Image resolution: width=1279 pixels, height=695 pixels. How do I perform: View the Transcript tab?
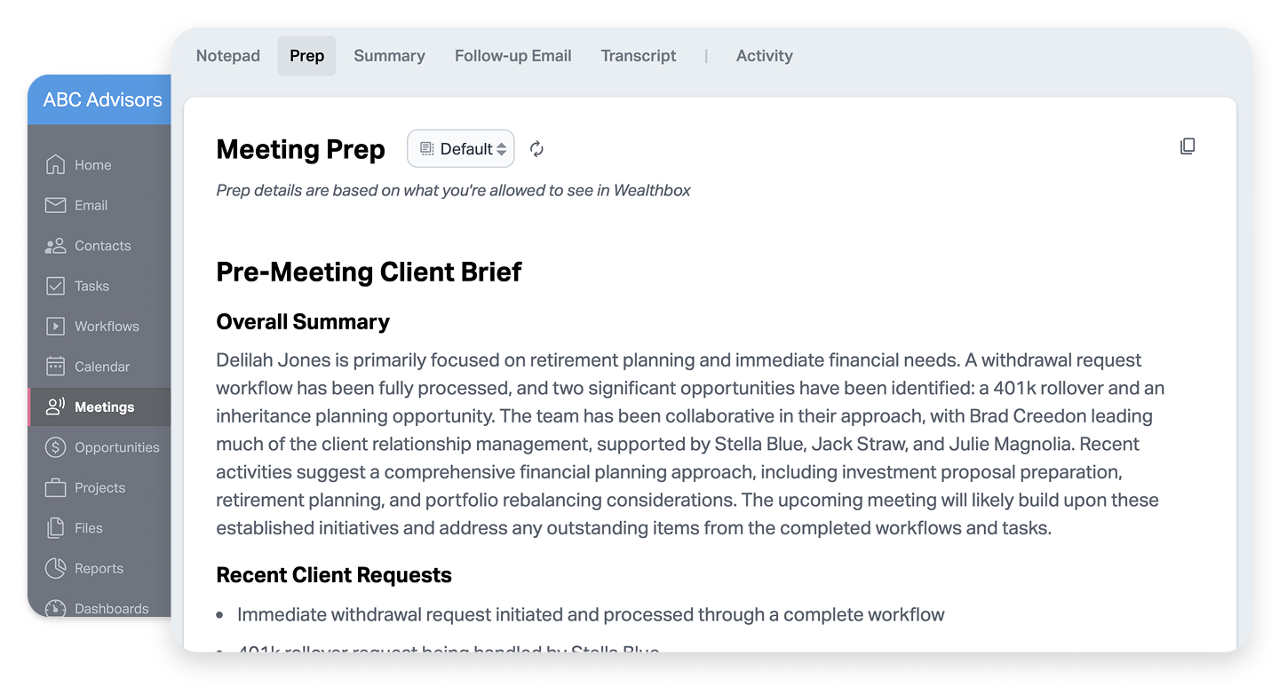(x=638, y=56)
